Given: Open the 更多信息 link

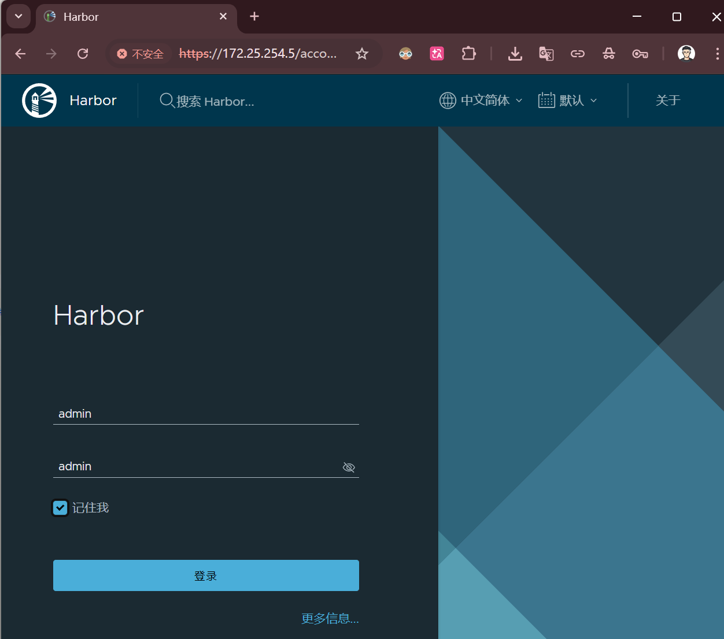Looking at the screenshot, I should (330, 619).
